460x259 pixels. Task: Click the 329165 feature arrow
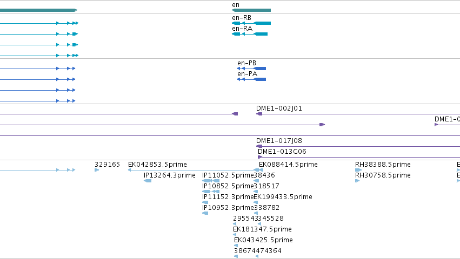pyautogui.click(x=97, y=170)
